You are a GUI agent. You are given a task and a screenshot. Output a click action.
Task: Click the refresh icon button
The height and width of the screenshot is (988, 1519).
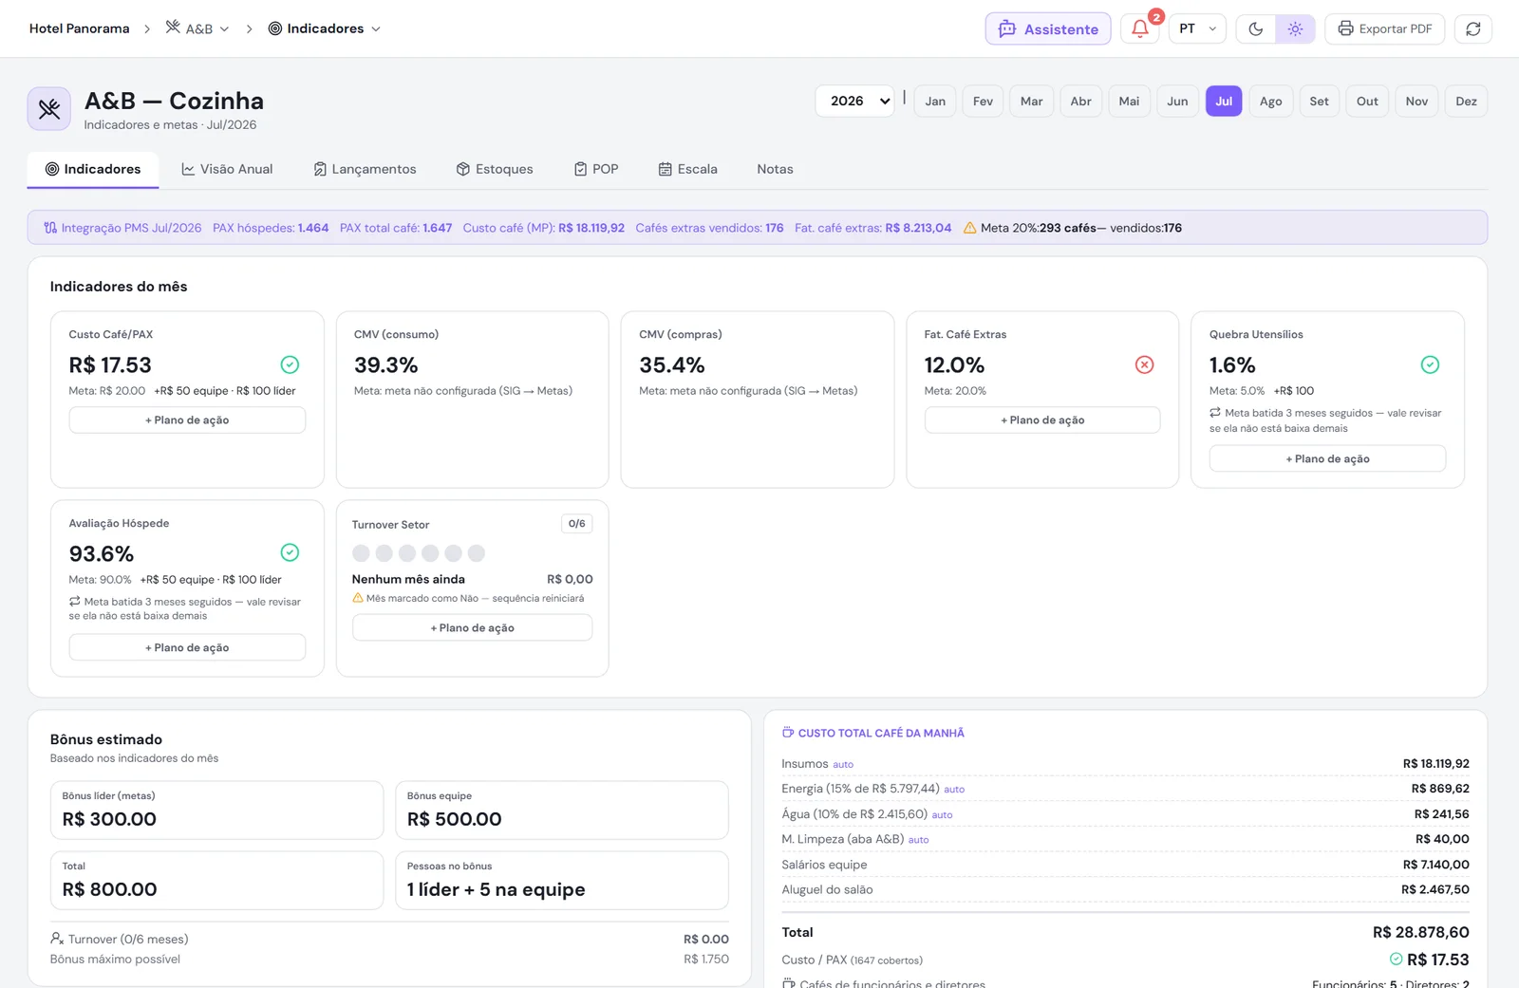1472,28
